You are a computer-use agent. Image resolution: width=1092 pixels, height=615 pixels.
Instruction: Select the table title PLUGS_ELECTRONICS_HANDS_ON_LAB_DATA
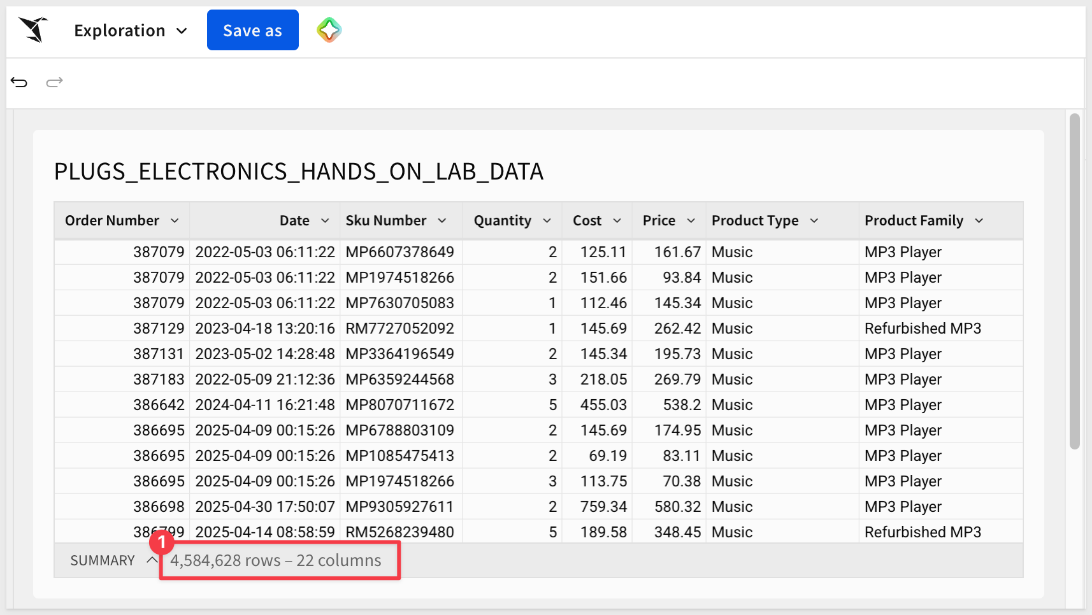[x=299, y=171]
